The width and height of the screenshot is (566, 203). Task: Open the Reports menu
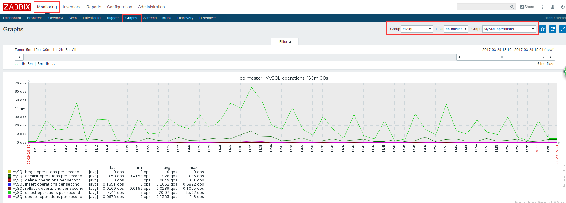pos(94,7)
